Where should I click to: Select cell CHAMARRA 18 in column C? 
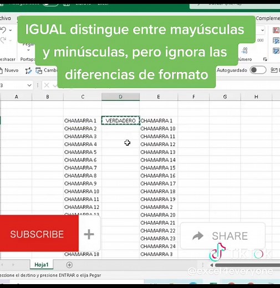click(83, 254)
